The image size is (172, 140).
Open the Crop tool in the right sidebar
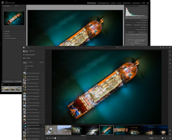click(x=170, y=60)
